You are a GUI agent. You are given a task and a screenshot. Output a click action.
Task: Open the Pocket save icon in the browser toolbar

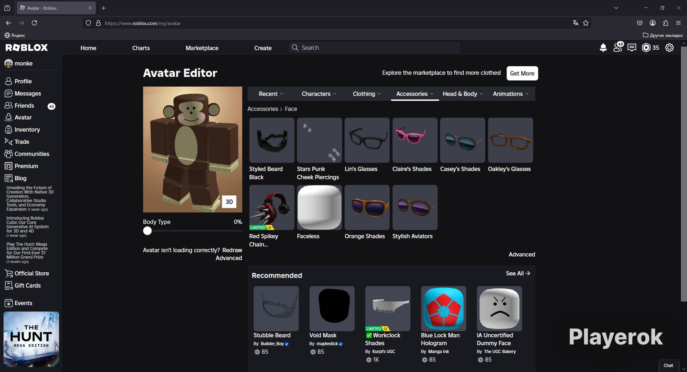[640, 23]
